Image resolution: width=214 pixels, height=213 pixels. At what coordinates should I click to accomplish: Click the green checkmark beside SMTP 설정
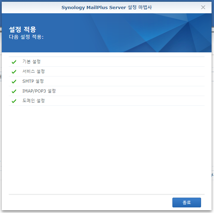14,81
